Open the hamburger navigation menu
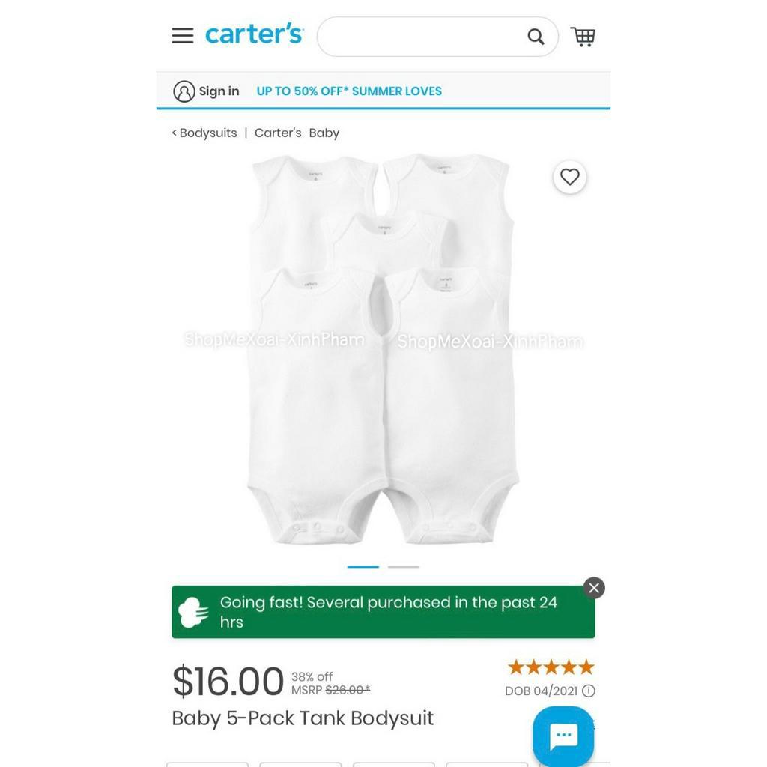767x767 pixels. (183, 36)
